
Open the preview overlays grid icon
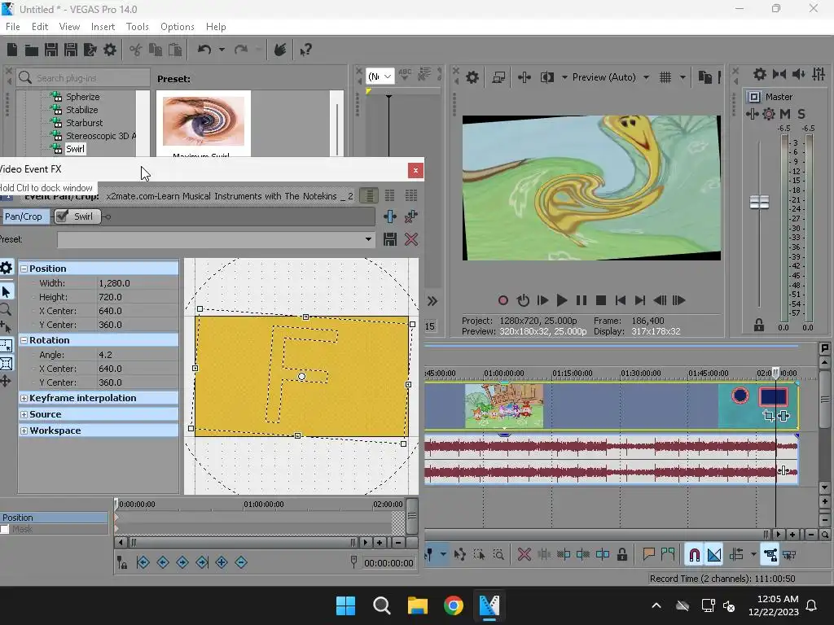click(665, 77)
